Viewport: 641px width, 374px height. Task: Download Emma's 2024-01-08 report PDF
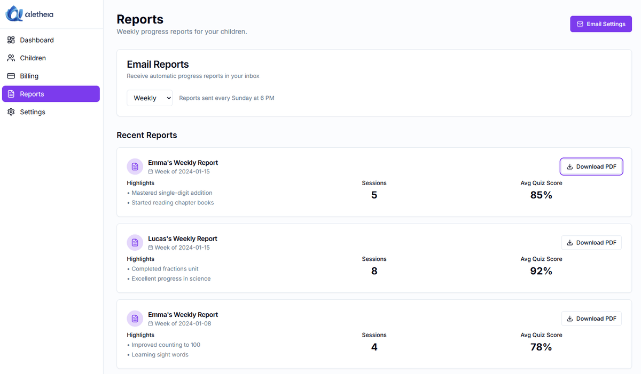591,318
